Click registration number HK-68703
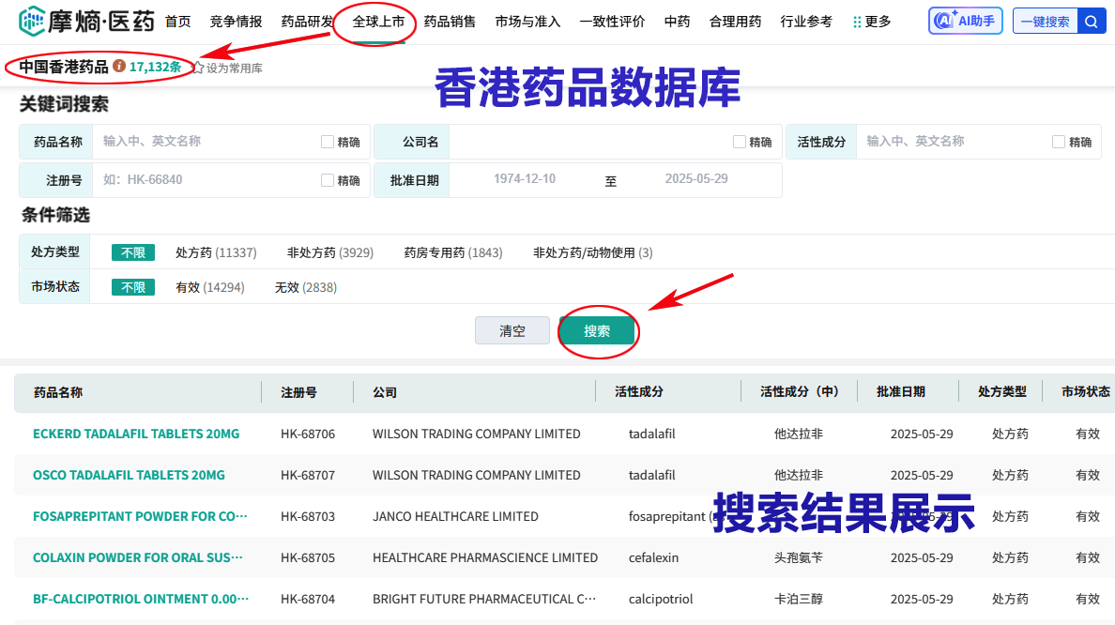 pyautogui.click(x=308, y=516)
